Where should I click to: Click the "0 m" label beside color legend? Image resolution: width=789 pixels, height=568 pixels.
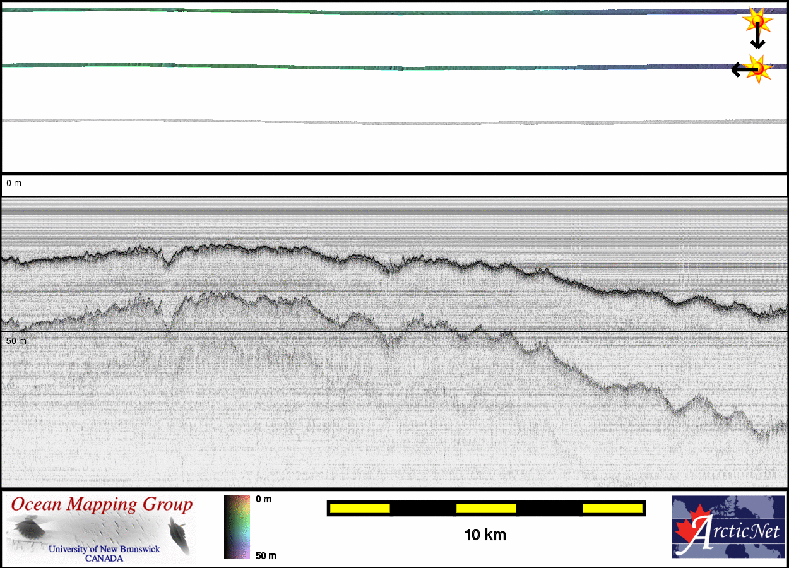tap(263, 499)
